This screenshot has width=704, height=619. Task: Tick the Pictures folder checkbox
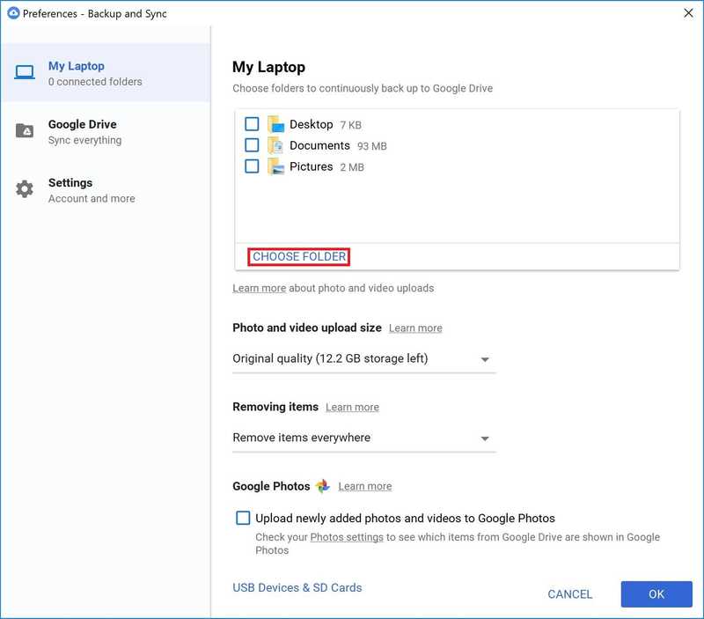point(252,166)
